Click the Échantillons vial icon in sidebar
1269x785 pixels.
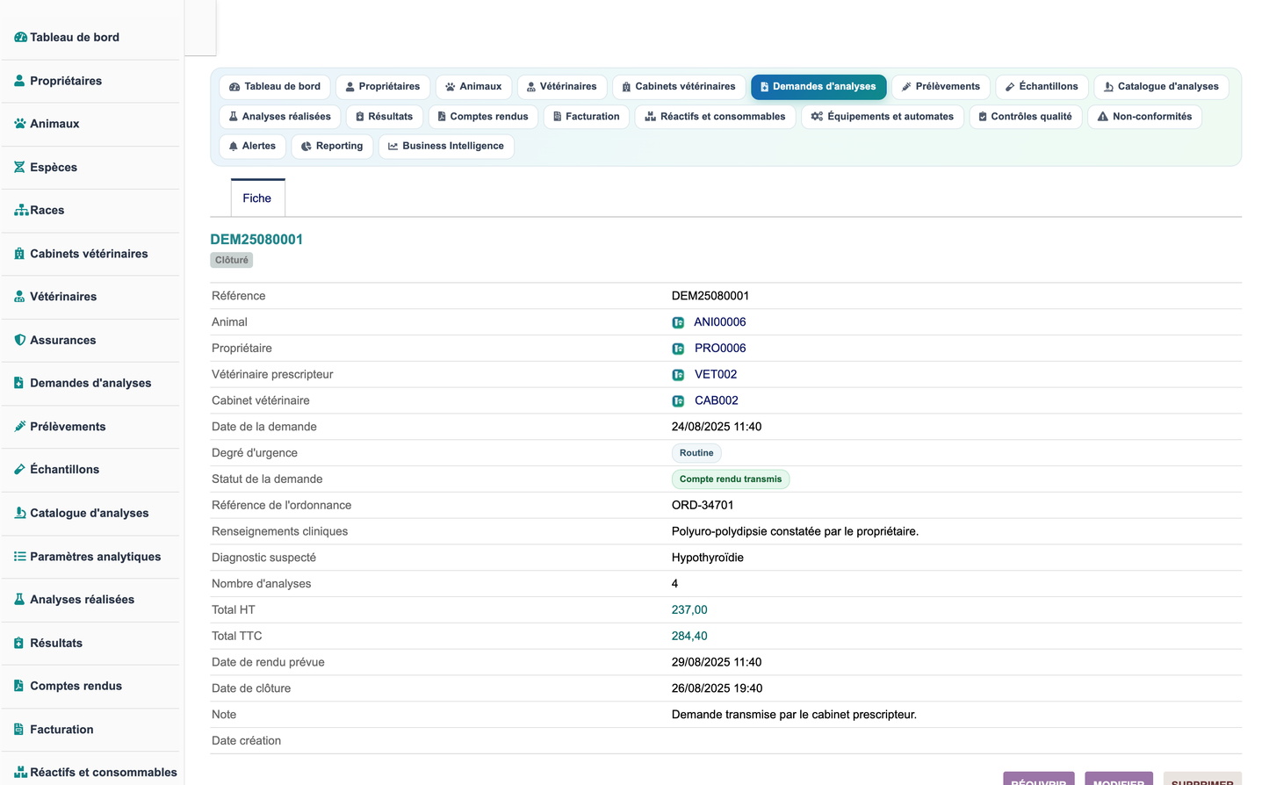tap(19, 470)
